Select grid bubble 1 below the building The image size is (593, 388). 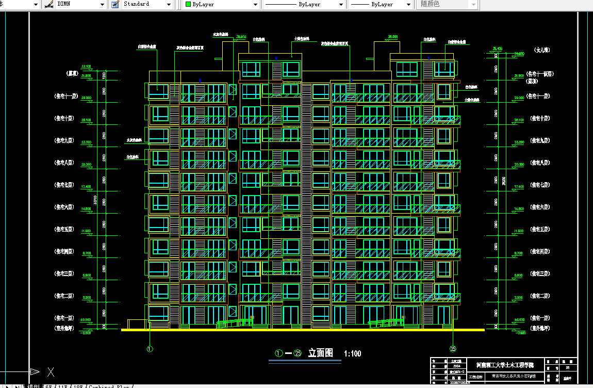tap(150, 349)
